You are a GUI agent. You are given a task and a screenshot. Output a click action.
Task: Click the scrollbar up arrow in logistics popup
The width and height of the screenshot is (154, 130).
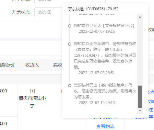[x=140, y=17]
